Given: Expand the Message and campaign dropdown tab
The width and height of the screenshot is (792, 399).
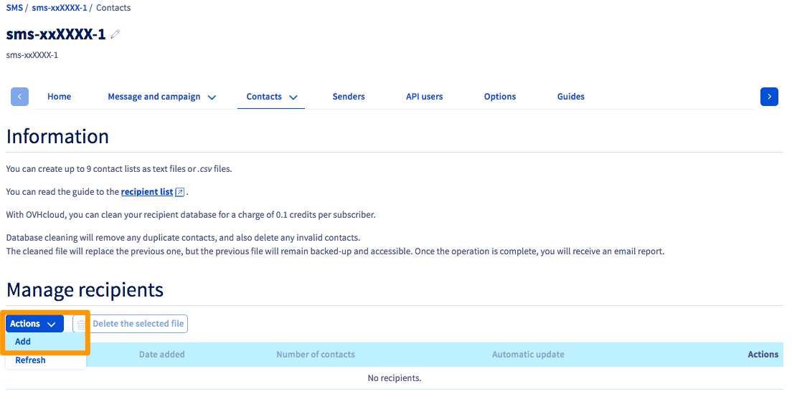Looking at the screenshot, I should click(161, 97).
